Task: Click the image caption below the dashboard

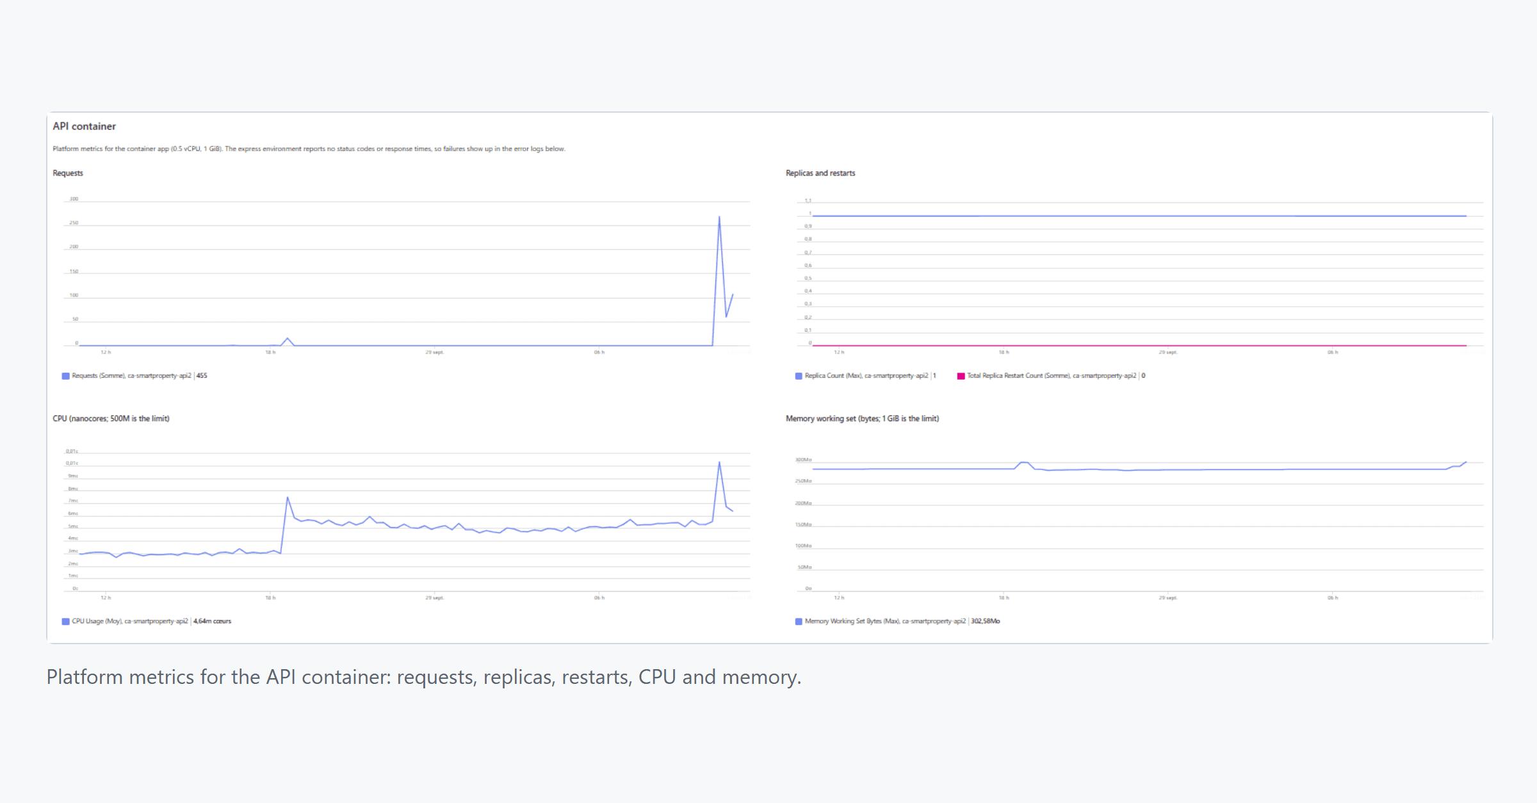Action: [423, 677]
